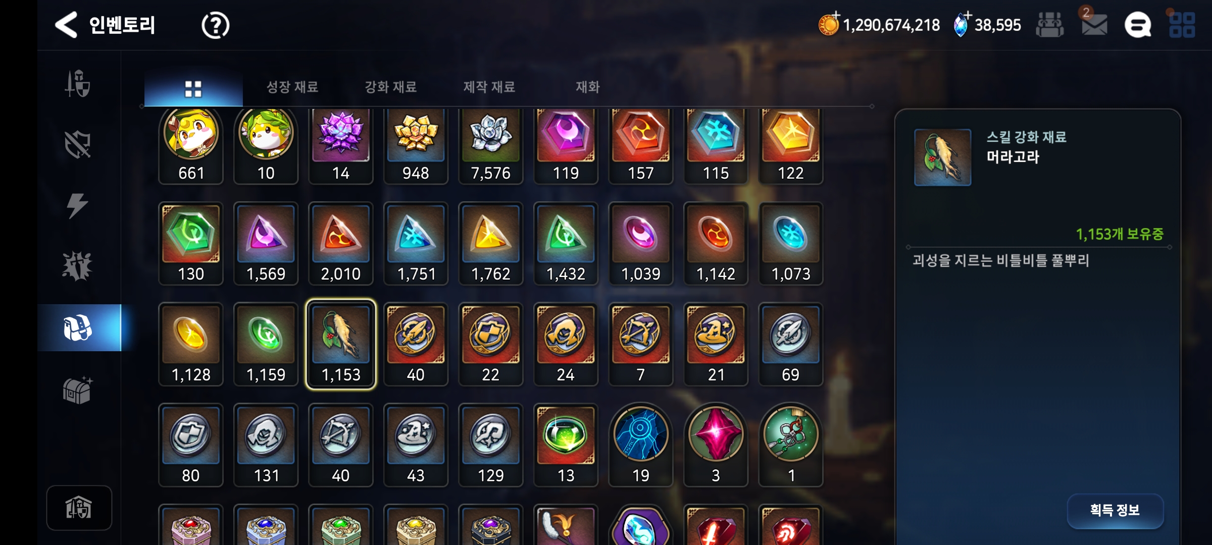The width and height of the screenshot is (1212, 545).
Task: Open the 재화 tab
Action: pyautogui.click(x=588, y=87)
